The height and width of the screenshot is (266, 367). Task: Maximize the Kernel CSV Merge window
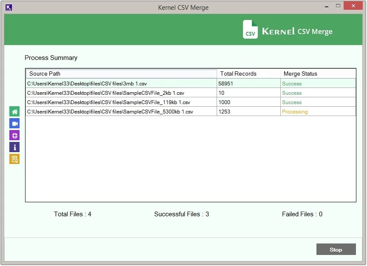coord(338,6)
